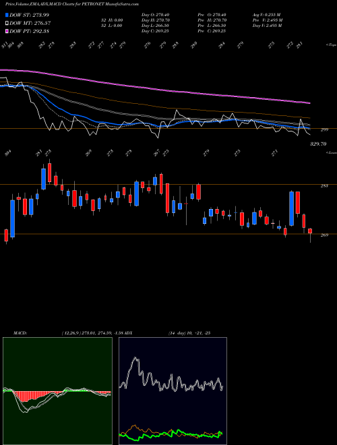Click the 'Day H: 270.70' value
This screenshot has height=445, width=337.
[156, 20]
